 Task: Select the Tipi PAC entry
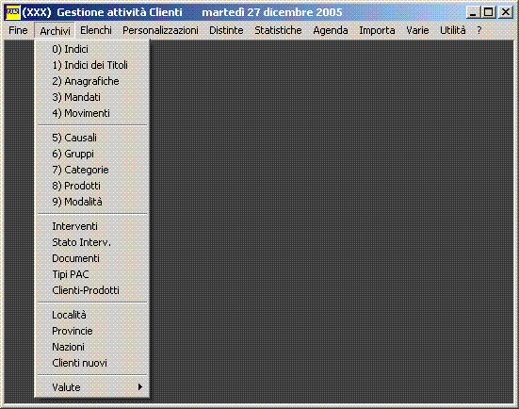point(92,274)
